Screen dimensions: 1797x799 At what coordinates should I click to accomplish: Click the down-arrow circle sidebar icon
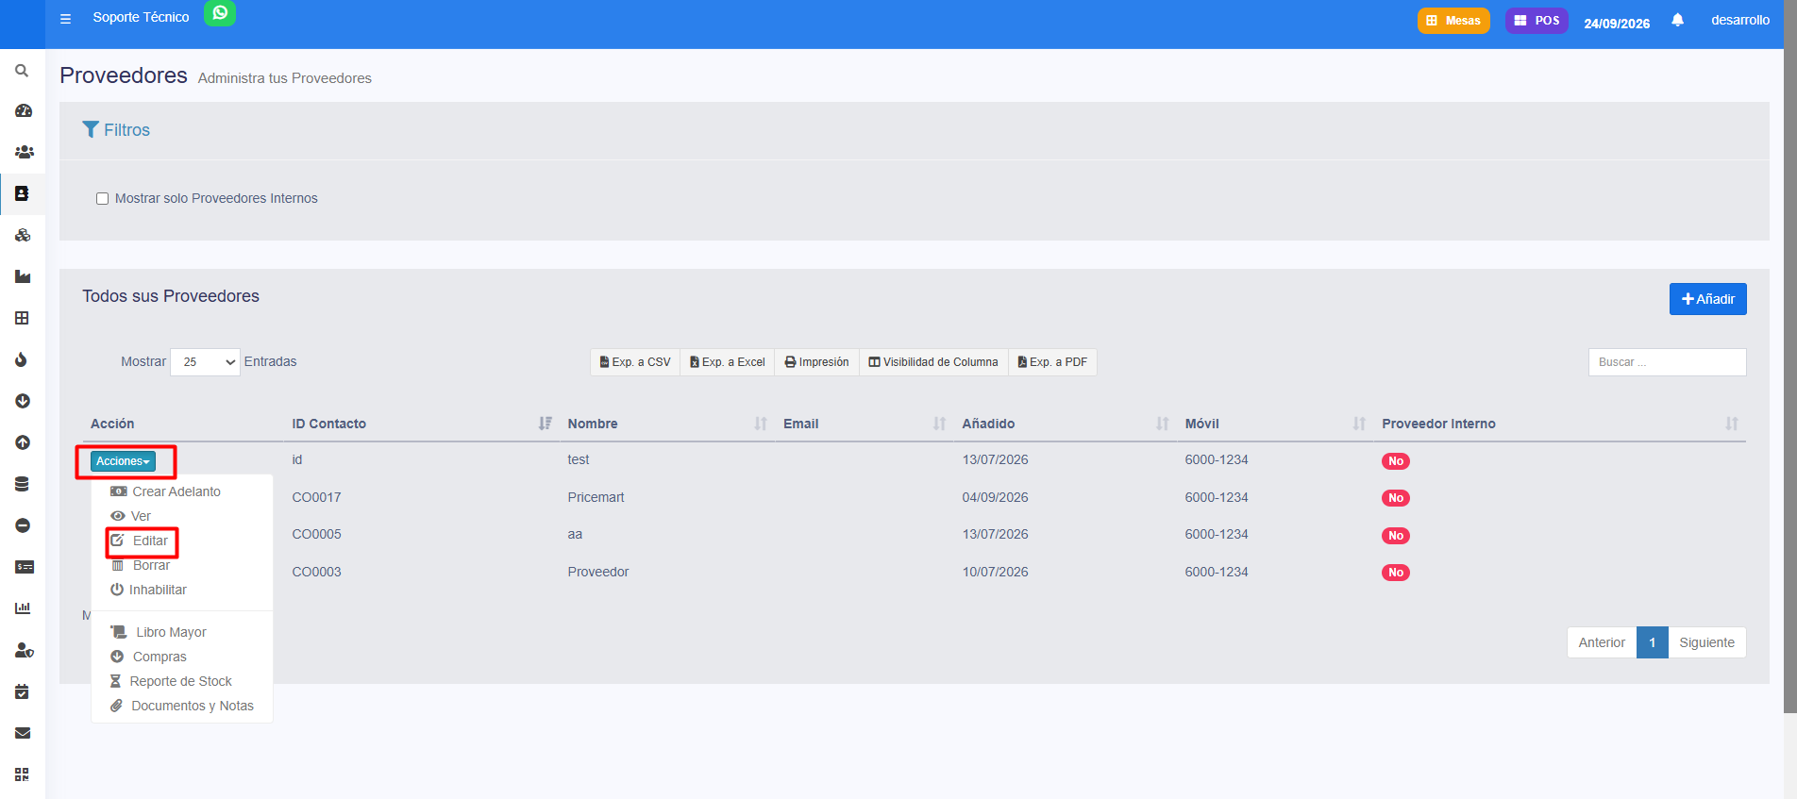[x=23, y=401]
